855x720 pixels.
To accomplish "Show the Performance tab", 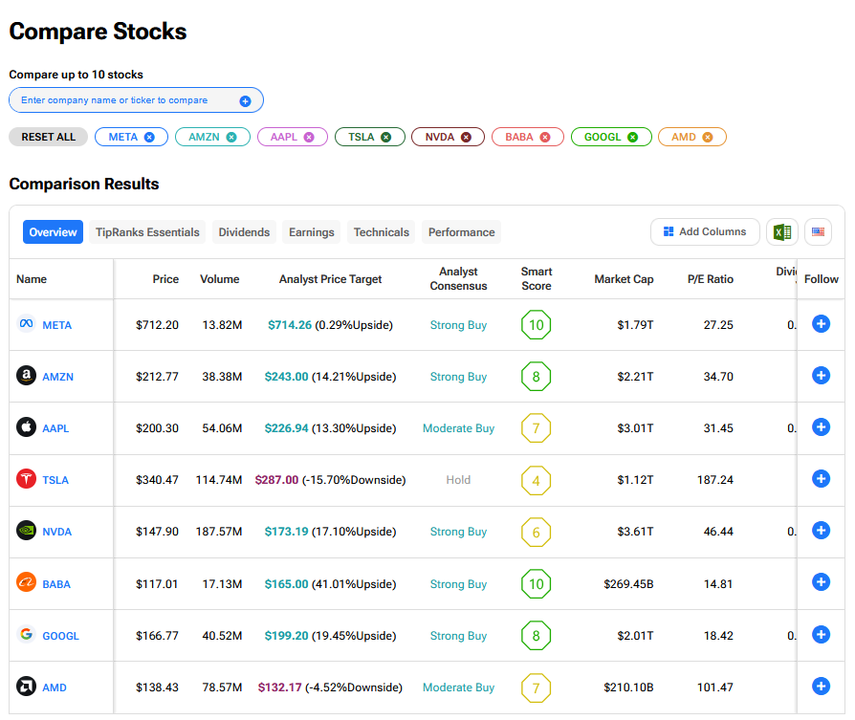I will click(461, 232).
